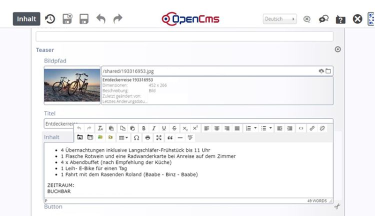
Task: Click the copy icon in editor toolbar
Action: click(x=122, y=128)
